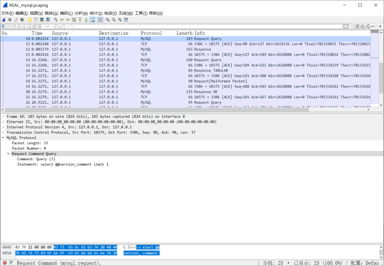Expand the Frame 10 details row

(3, 116)
